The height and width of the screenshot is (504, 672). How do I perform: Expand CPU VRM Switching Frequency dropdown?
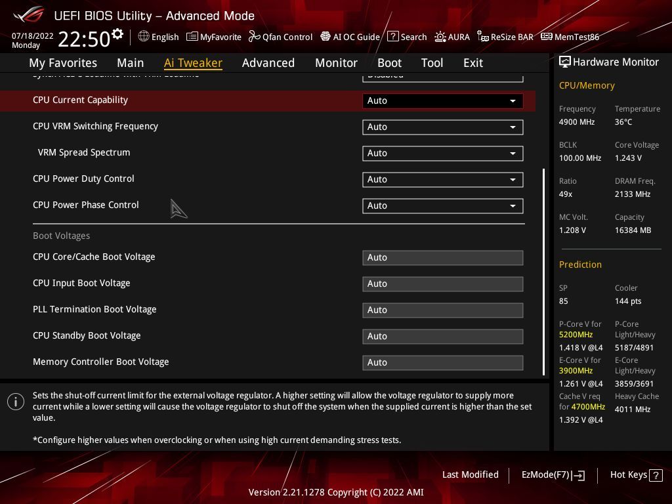(x=443, y=127)
